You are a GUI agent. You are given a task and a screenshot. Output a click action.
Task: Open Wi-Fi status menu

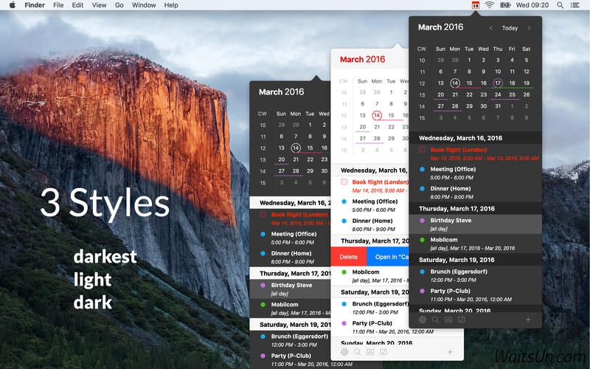pos(490,5)
